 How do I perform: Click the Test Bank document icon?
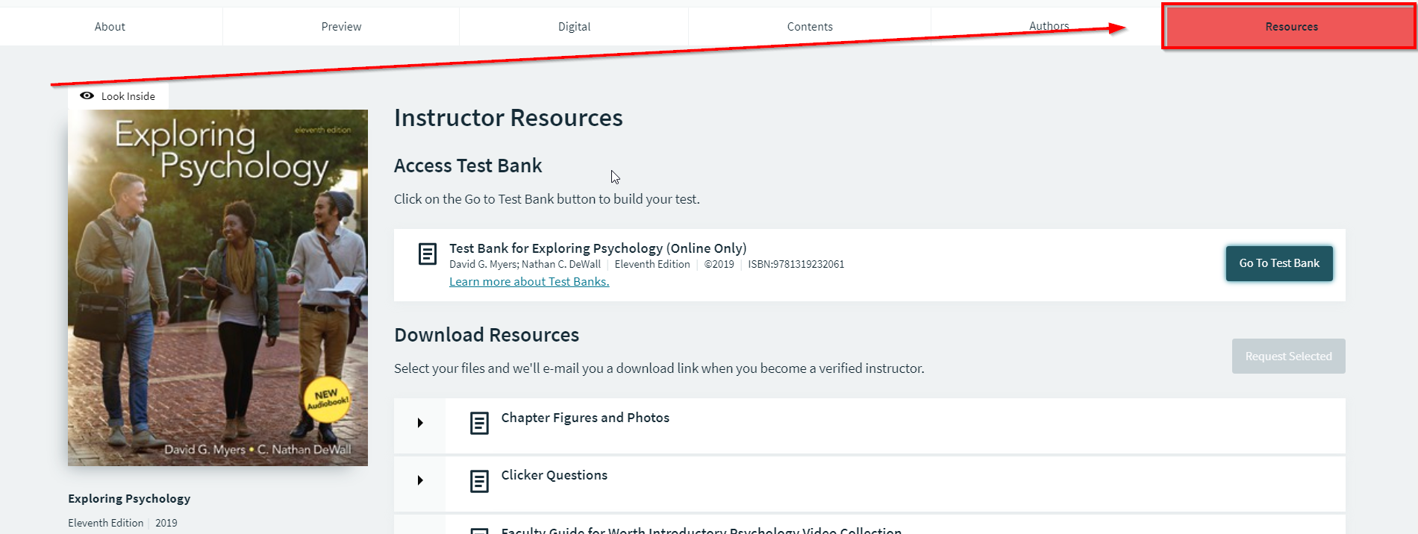pyautogui.click(x=427, y=254)
